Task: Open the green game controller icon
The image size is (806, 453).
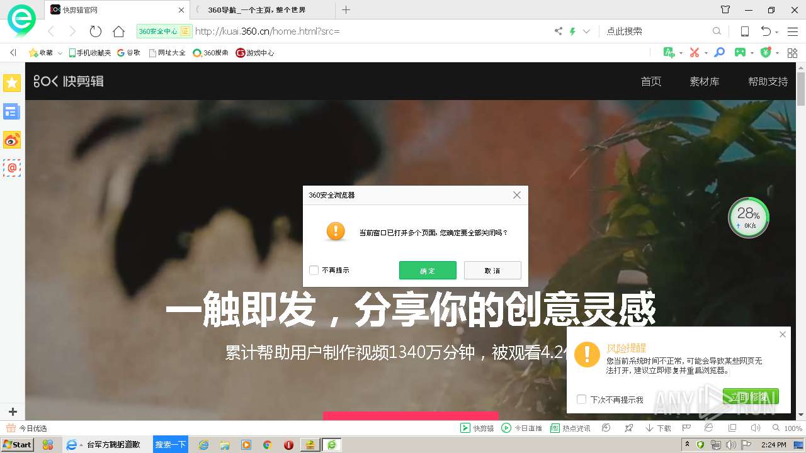Action: [x=740, y=53]
